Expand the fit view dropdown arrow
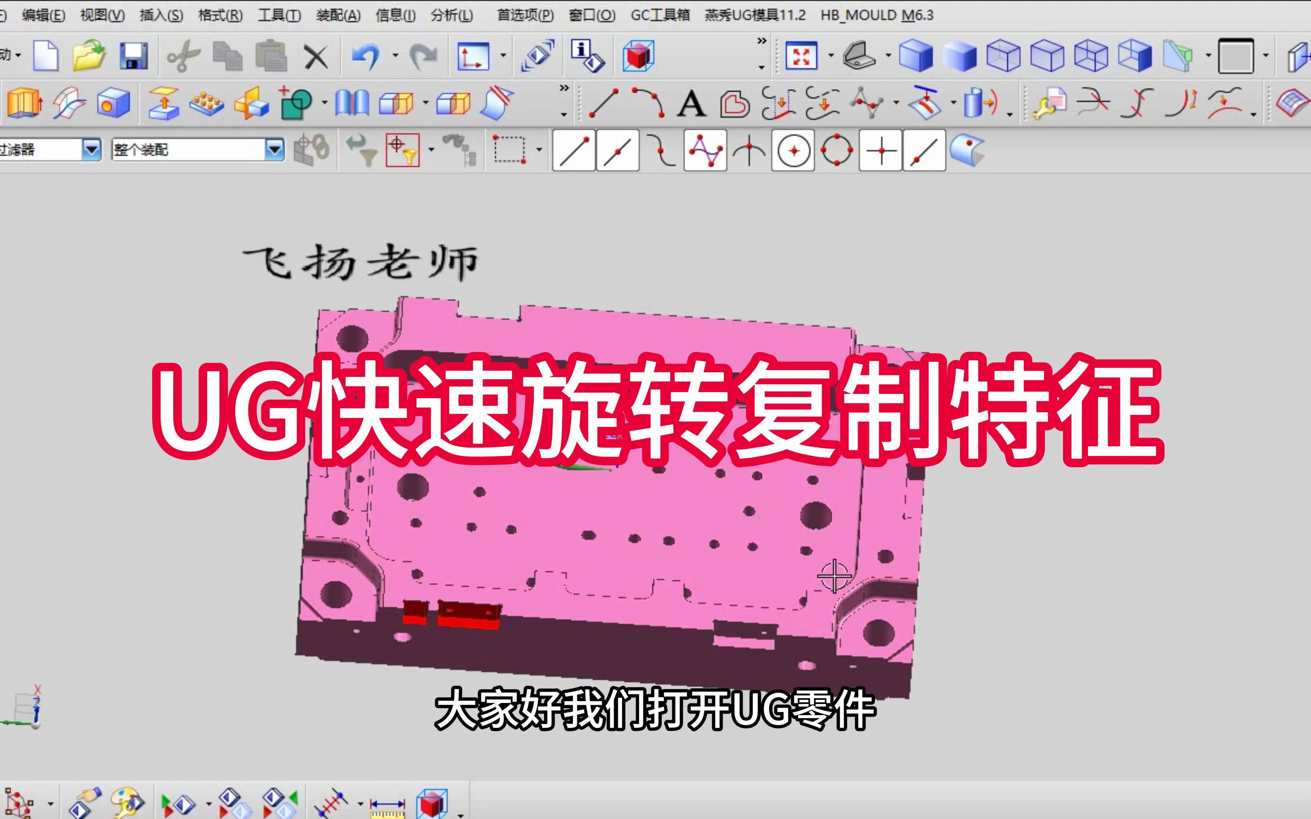 (x=831, y=56)
